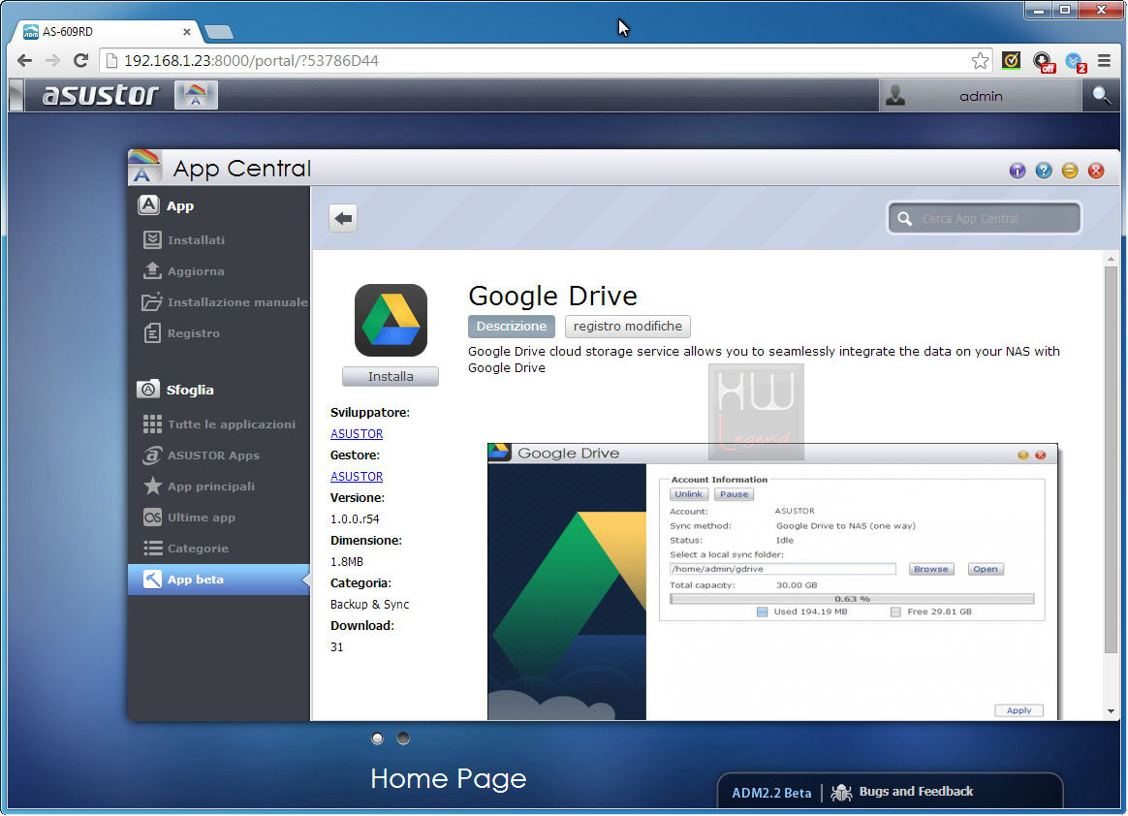Click the asustor logo
This screenshot has width=1128, height=816.
click(100, 95)
